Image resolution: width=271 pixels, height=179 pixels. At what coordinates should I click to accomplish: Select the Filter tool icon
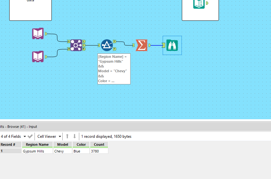click(107, 45)
